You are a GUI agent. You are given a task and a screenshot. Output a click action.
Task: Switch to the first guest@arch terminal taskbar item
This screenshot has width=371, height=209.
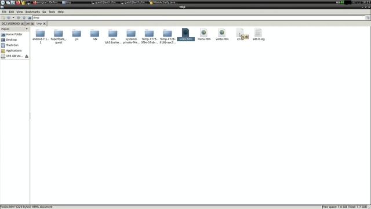click(x=104, y=2)
